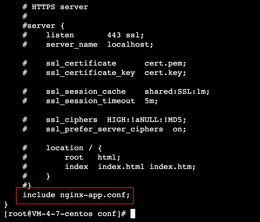Click the "HIGH:!aNULL:!MD5;" ciphers value
The width and height of the screenshot is (260, 222).
click(146, 120)
